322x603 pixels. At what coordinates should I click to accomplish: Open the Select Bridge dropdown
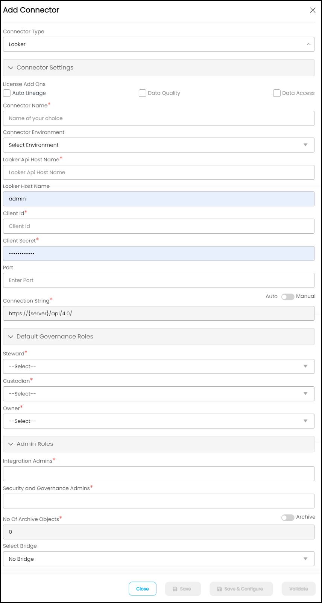pyautogui.click(x=159, y=559)
